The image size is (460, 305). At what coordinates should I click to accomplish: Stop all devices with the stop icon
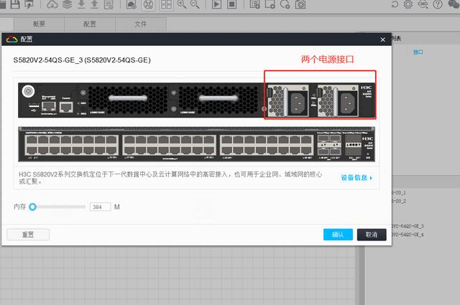tap(231, 4)
